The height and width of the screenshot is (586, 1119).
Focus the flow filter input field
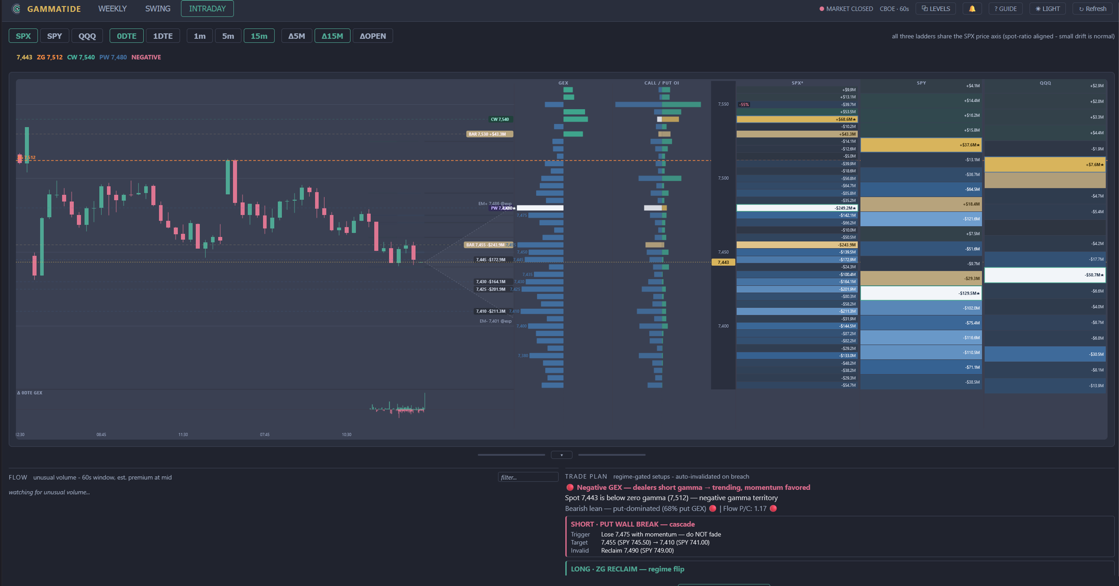528,477
